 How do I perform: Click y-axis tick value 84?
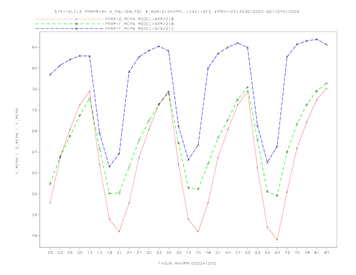pyautogui.click(x=35, y=47)
